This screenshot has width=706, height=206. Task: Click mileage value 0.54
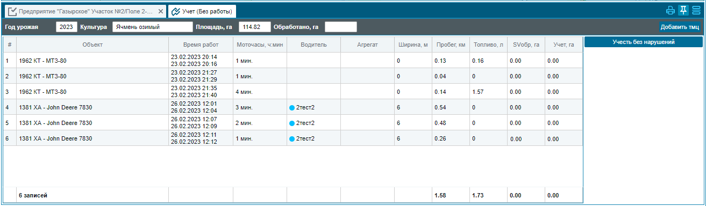pos(440,107)
